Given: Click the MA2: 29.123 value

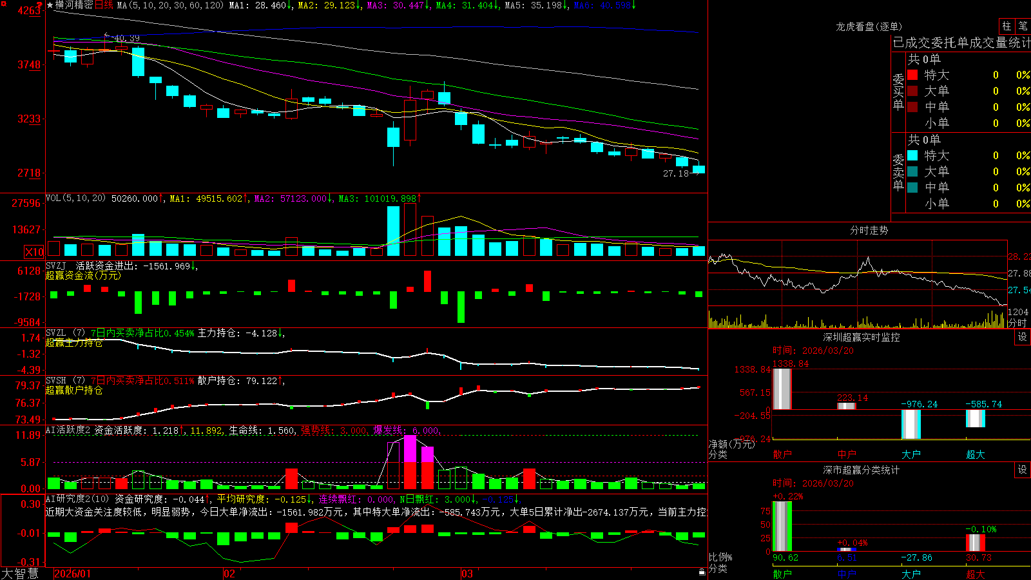Looking at the screenshot, I should click(329, 5).
